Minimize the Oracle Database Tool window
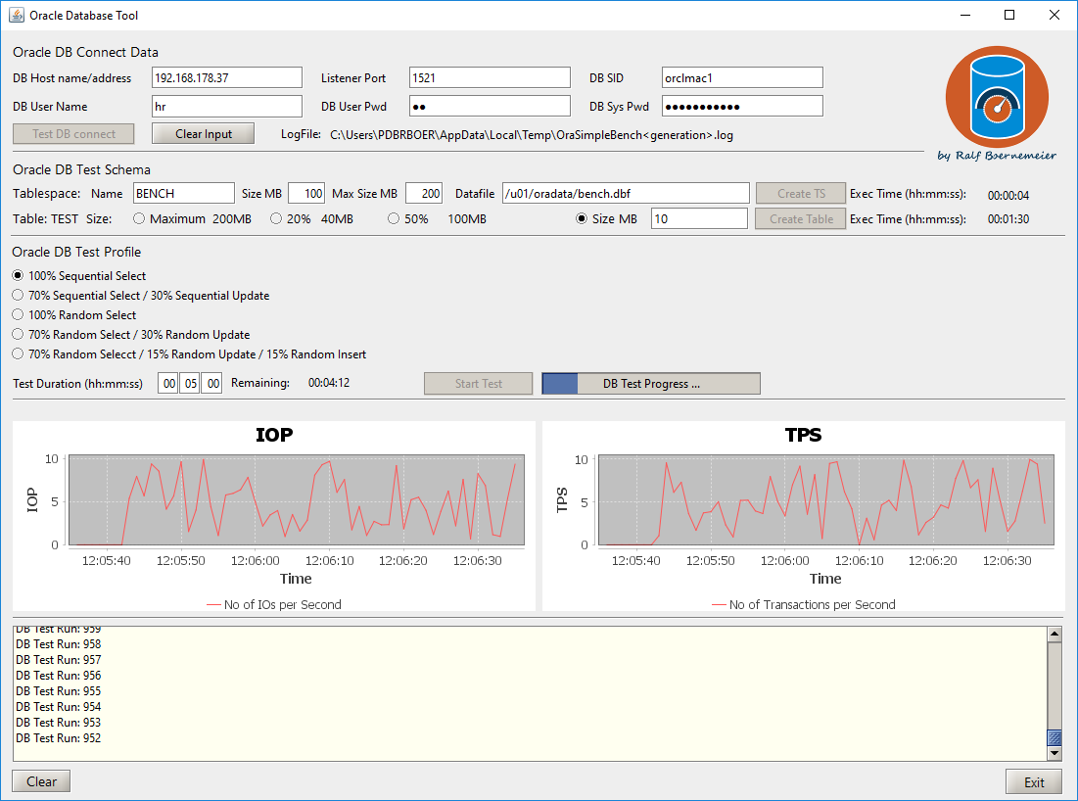The image size is (1078, 801). point(965,15)
